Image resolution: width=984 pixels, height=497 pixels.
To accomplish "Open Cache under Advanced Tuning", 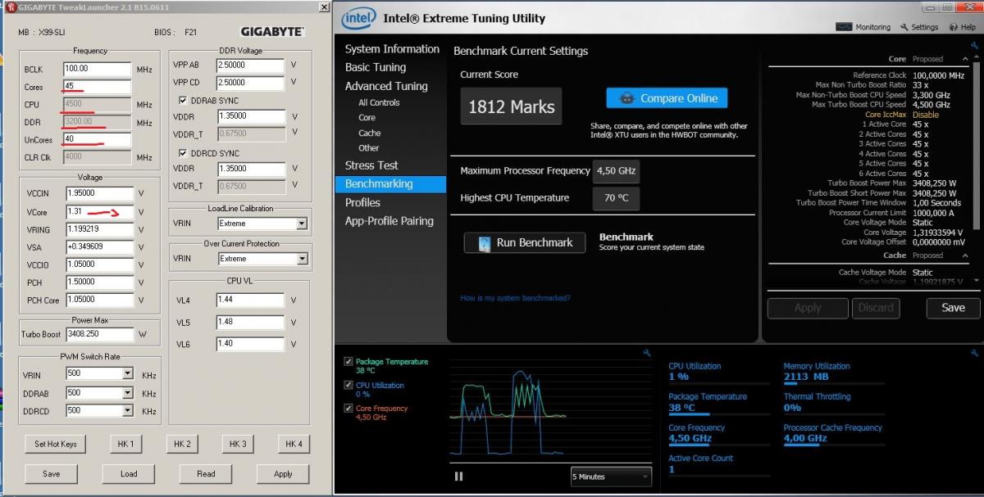I will [x=369, y=133].
